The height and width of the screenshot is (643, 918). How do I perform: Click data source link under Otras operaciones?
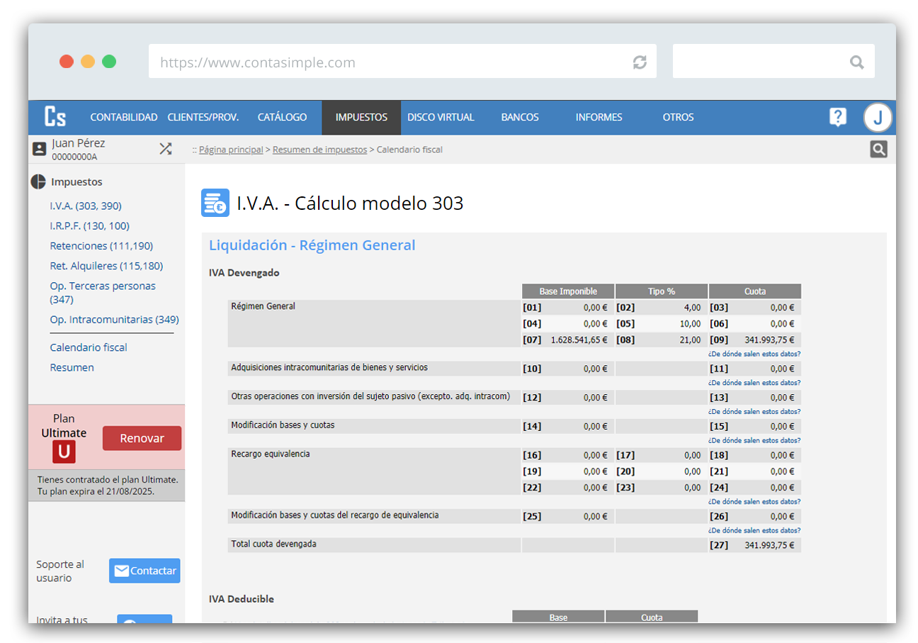[754, 412]
